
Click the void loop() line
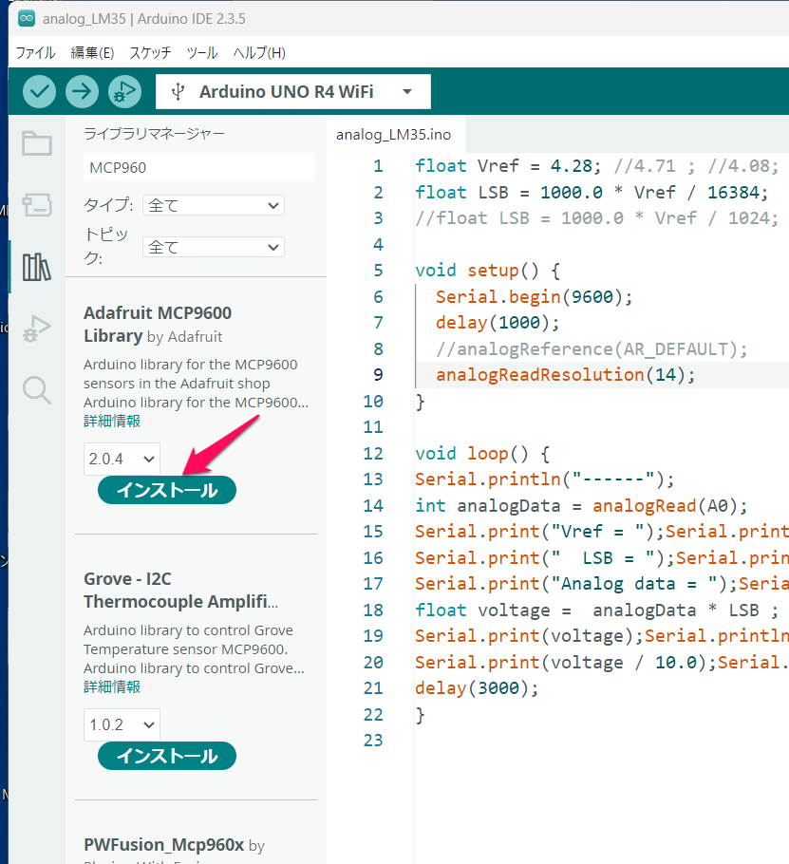click(482, 454)
